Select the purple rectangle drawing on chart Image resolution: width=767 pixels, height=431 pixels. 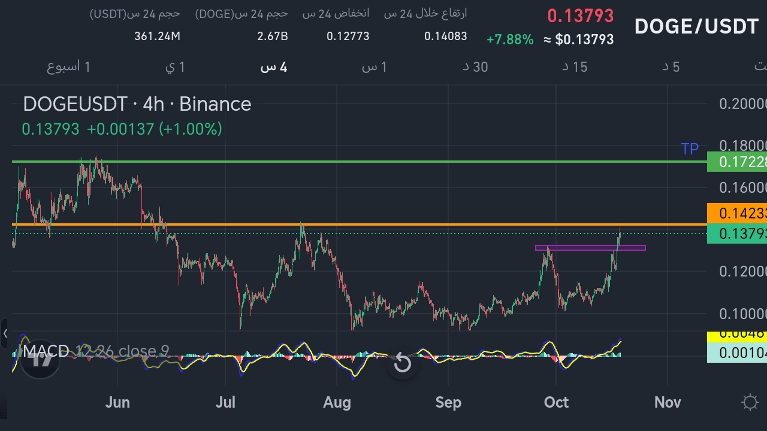point(590,247)
